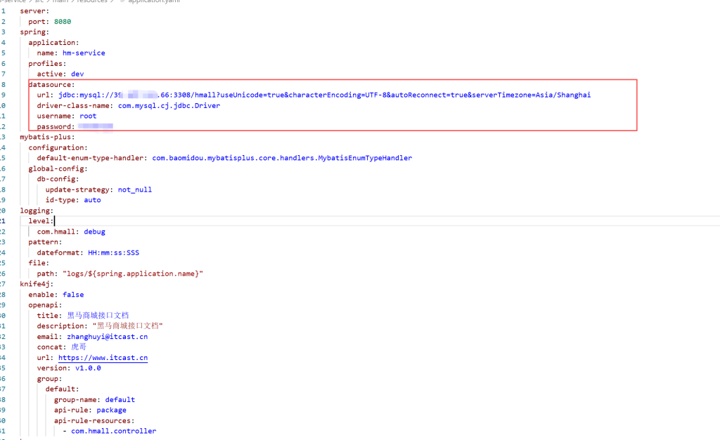Viewport: 720px width, 440px height.
Task: Click the com.hmall.controller list entry
Action: coord(113,432)
